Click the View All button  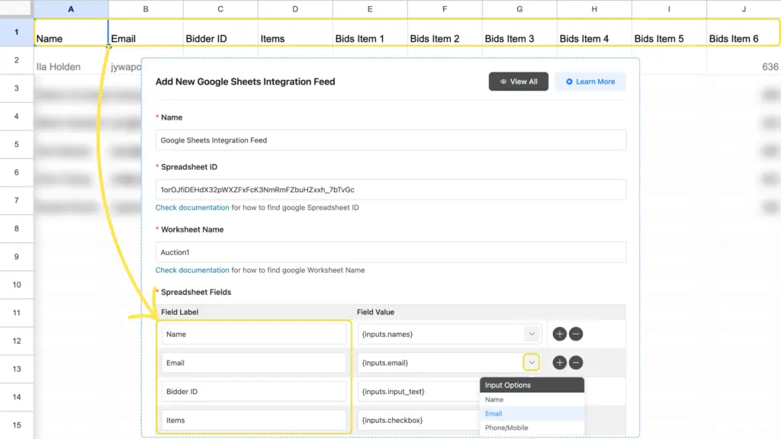click(x=518, y=82)
